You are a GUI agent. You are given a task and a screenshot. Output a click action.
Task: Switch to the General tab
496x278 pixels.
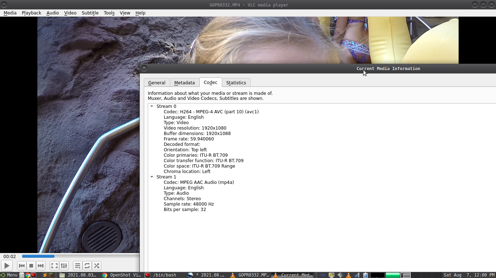[157, 83]
